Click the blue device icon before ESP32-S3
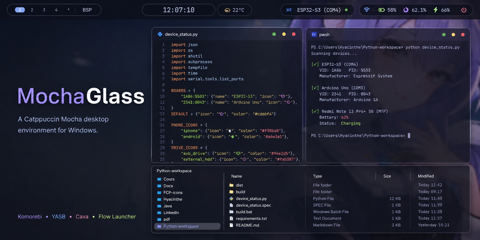This screenshot has width=480, height=240. tap(289, 10)
